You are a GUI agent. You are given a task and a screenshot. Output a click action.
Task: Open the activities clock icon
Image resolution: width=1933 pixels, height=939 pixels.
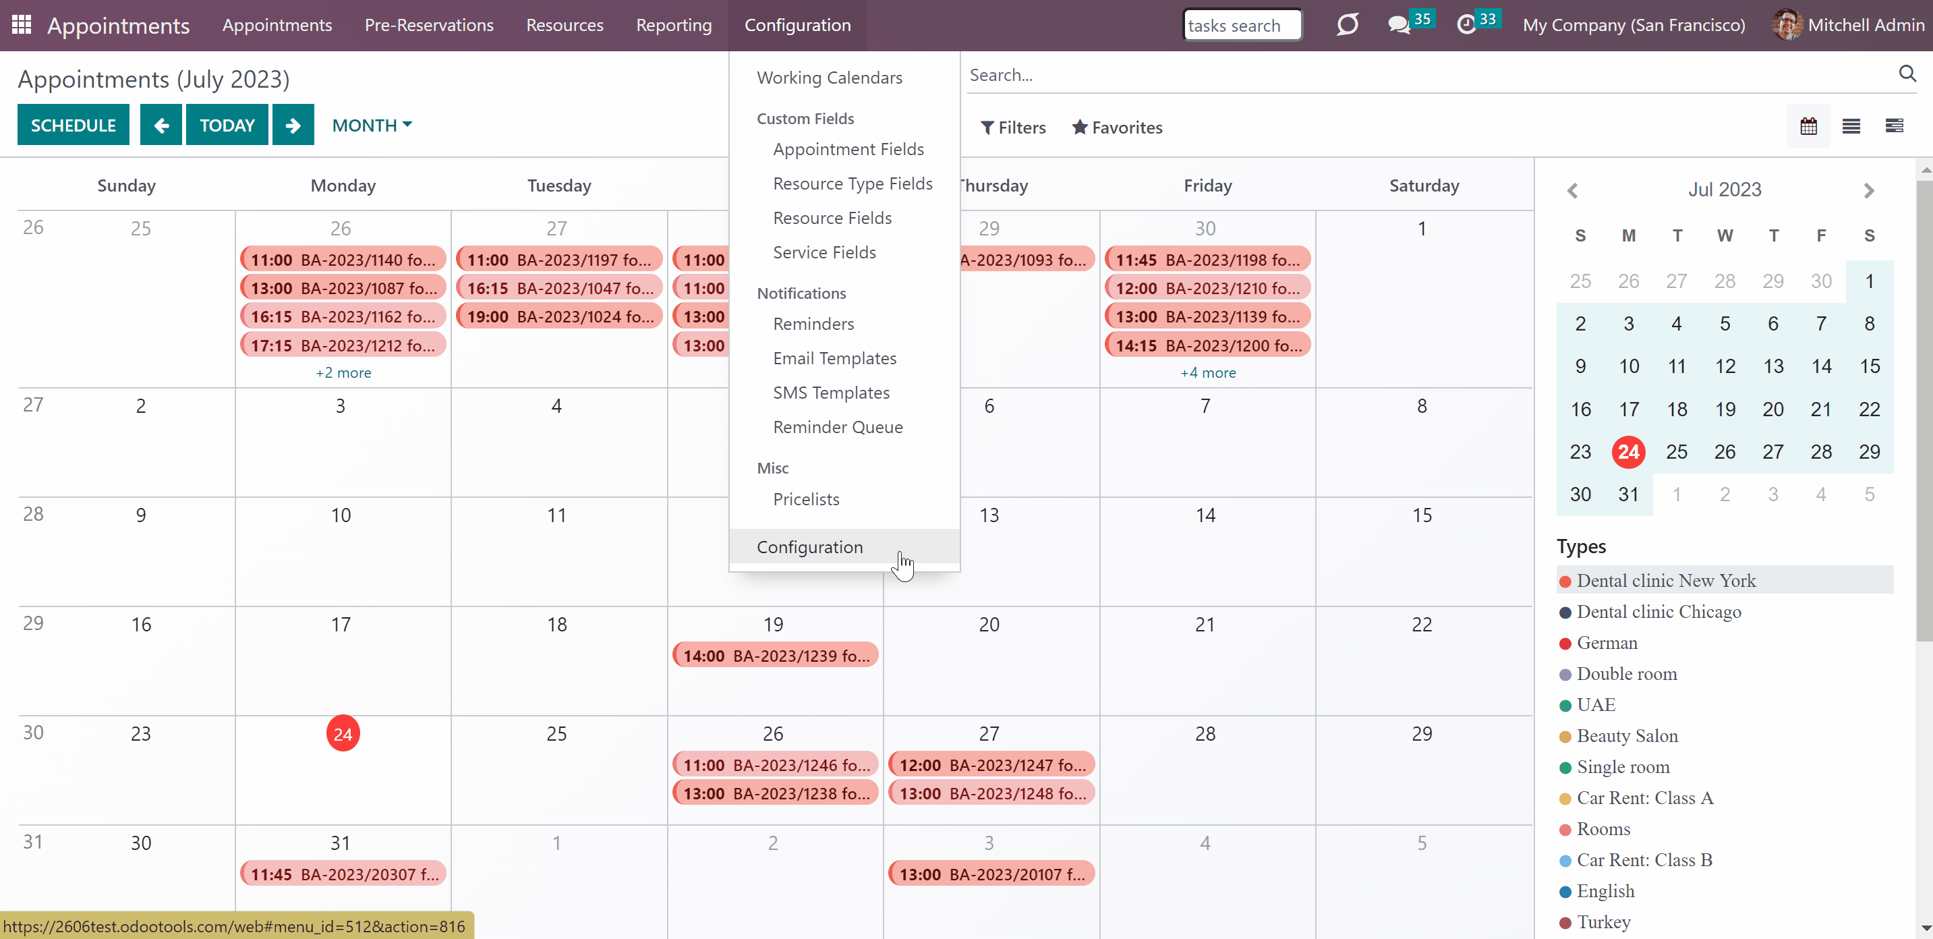(x=1466, y=25)
